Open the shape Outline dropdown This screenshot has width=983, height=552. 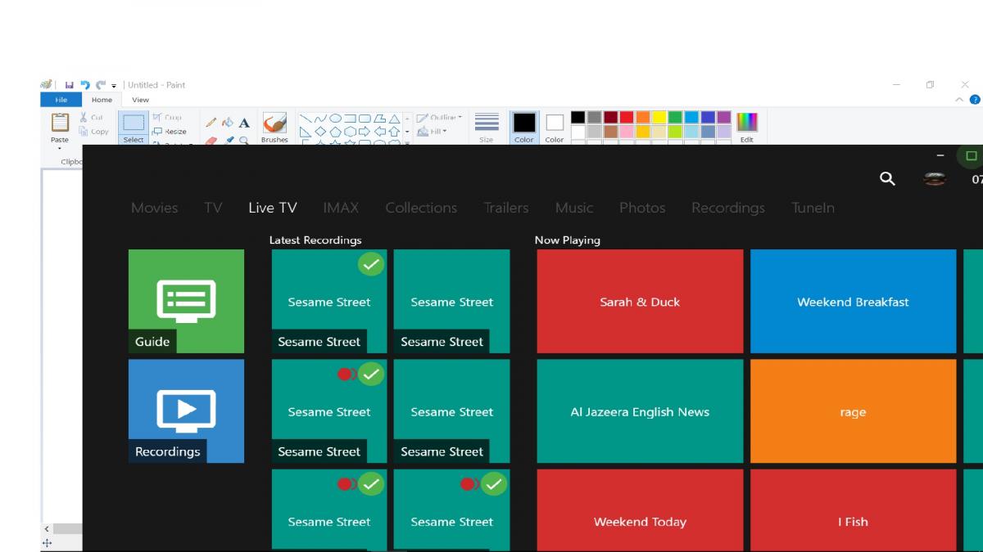tap(440, 118)
